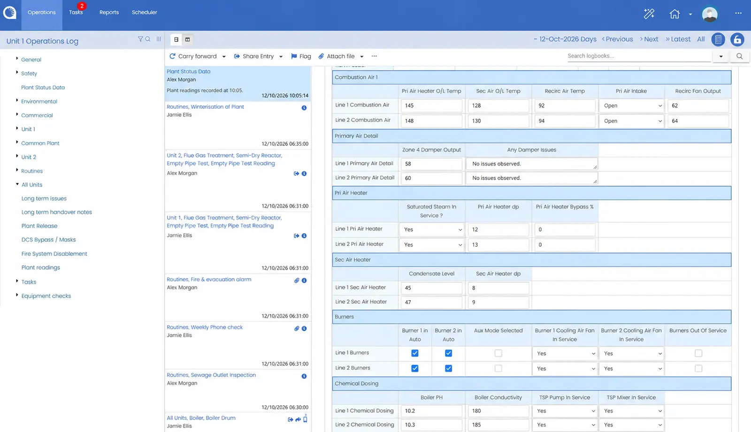Select DCS Bypass / Masks tree item
The image size is (751, 432).
pos(48,240)
